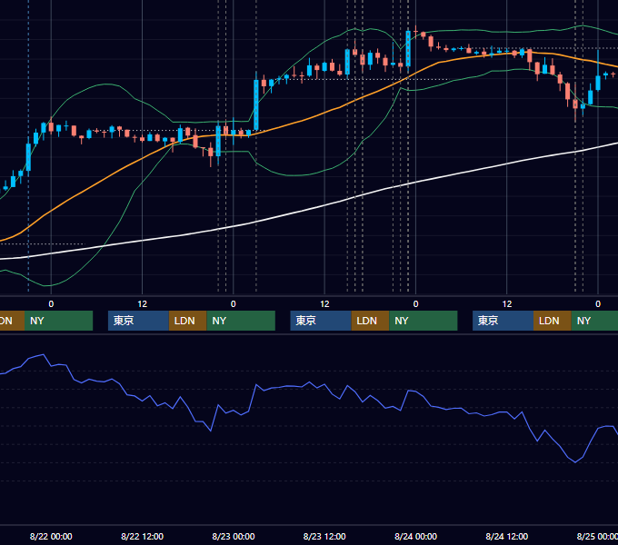Select the LDN block after the 8/22 東京 session
The height and width of the screenshot is (545, 618).
pyautogui.click(x=187, y=321)
